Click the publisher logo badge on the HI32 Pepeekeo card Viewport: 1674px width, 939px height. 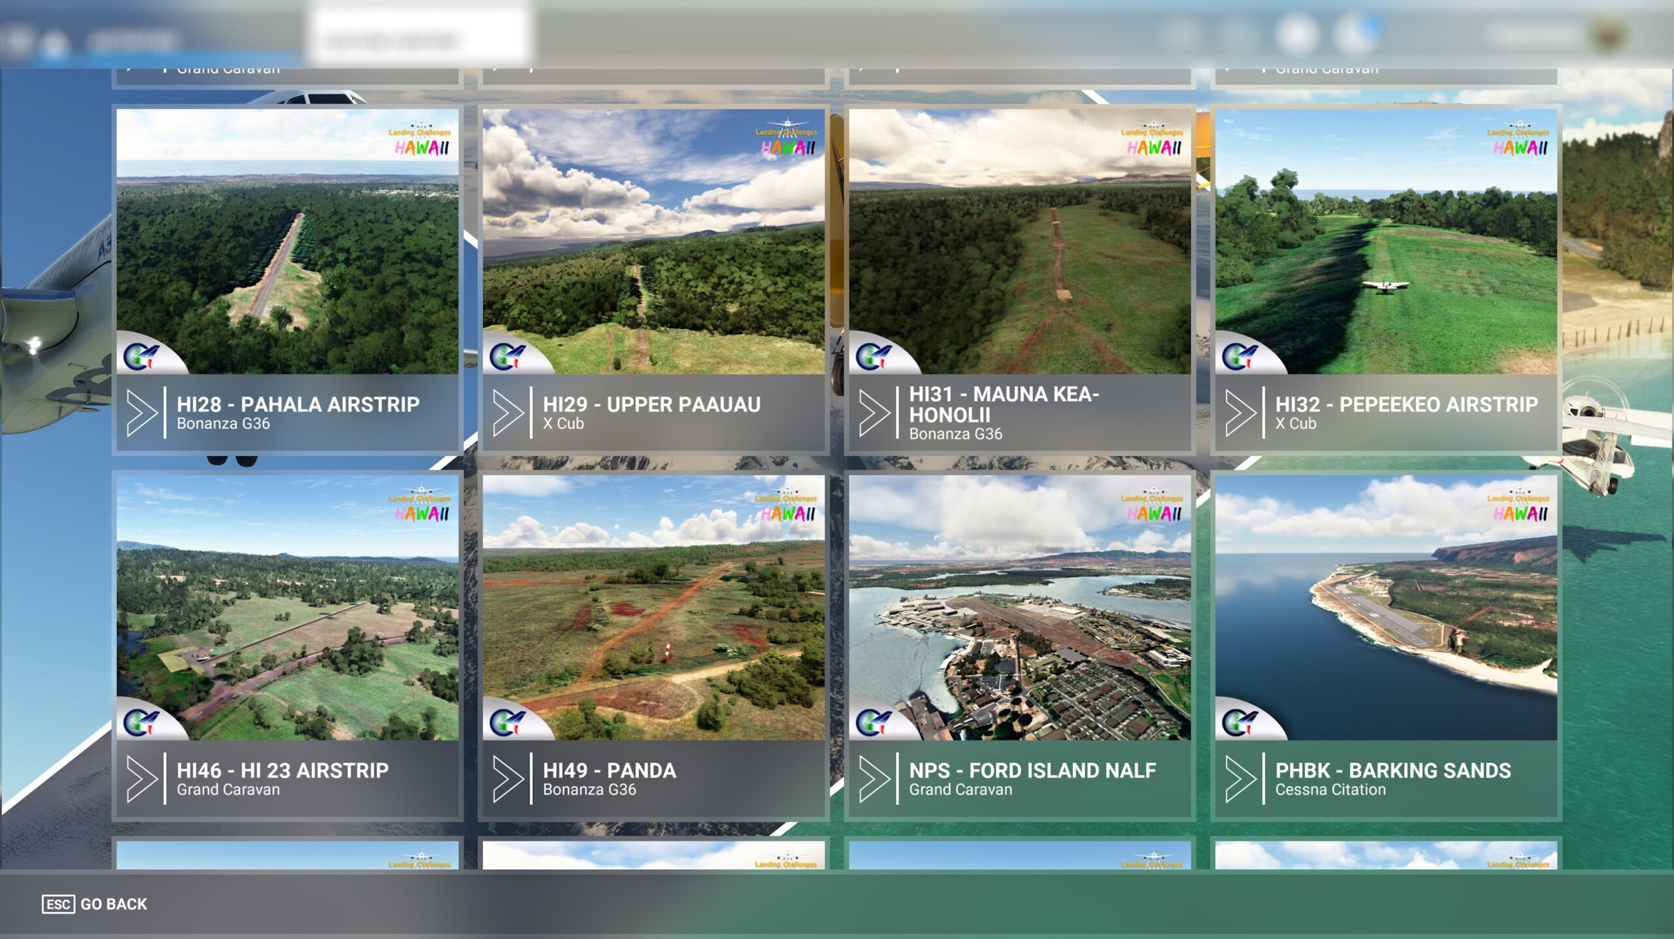(1240, 356)
